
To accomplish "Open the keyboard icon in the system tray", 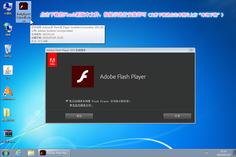I will click(x=207, y=153).
